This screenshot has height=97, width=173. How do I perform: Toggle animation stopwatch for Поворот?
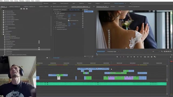click(x=57, y=22)
